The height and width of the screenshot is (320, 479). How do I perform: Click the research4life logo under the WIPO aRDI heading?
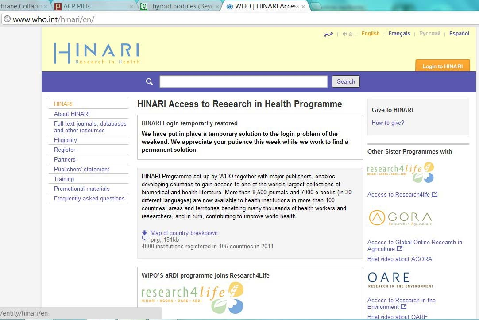tap(193, 298)
